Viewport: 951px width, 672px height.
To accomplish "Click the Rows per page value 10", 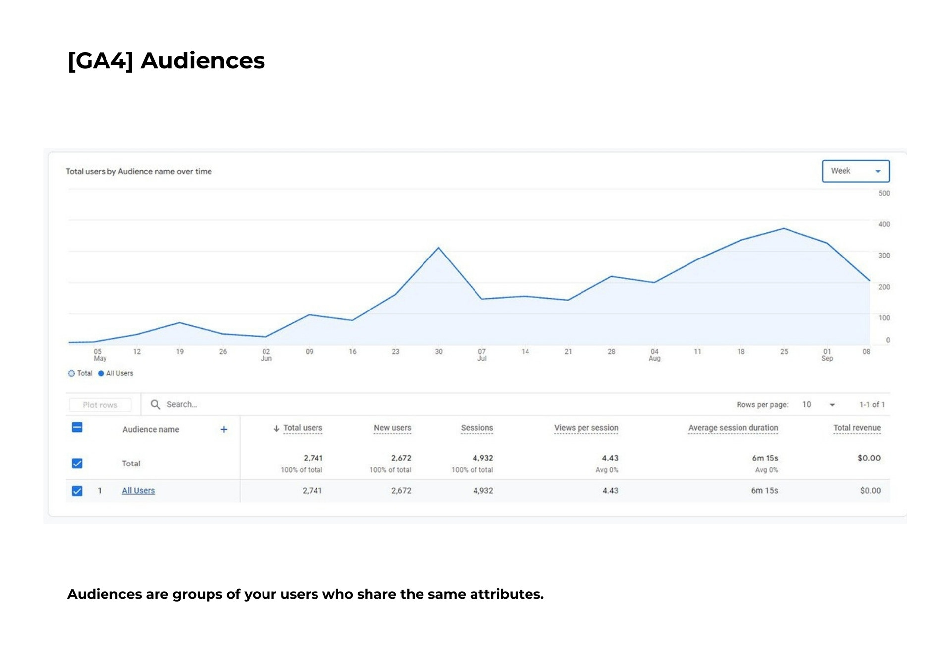I will [806, 404].
